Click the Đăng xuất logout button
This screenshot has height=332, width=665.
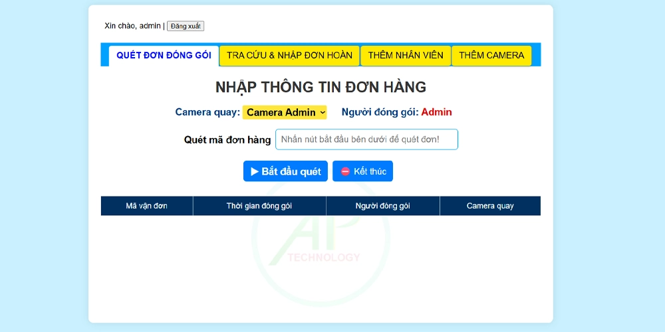[186, 27]
